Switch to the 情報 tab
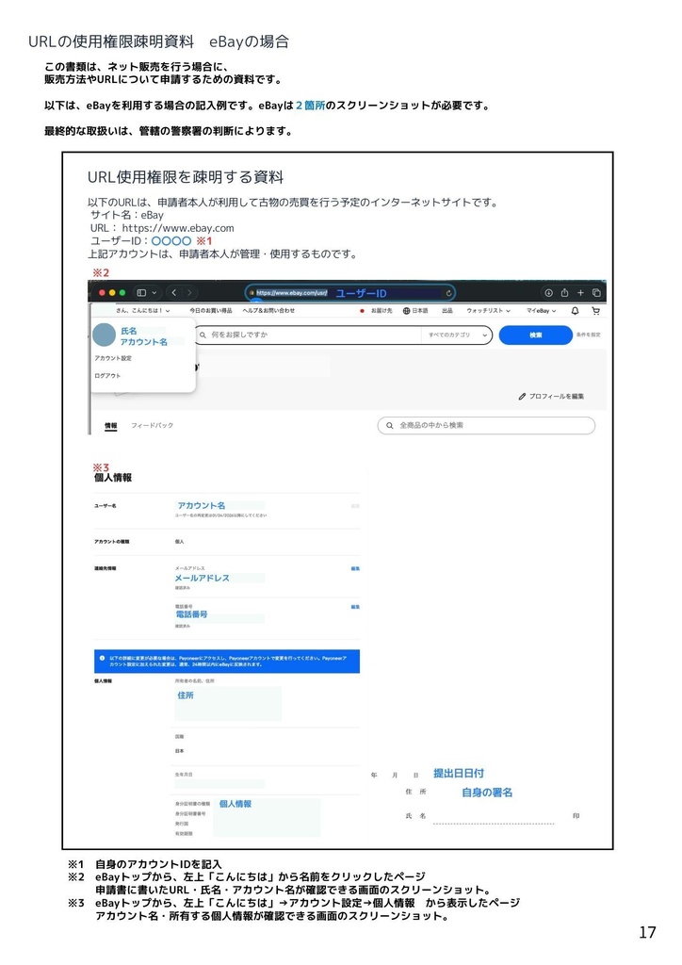This screenshot has width=682, height=965. (x=111, y=426)
